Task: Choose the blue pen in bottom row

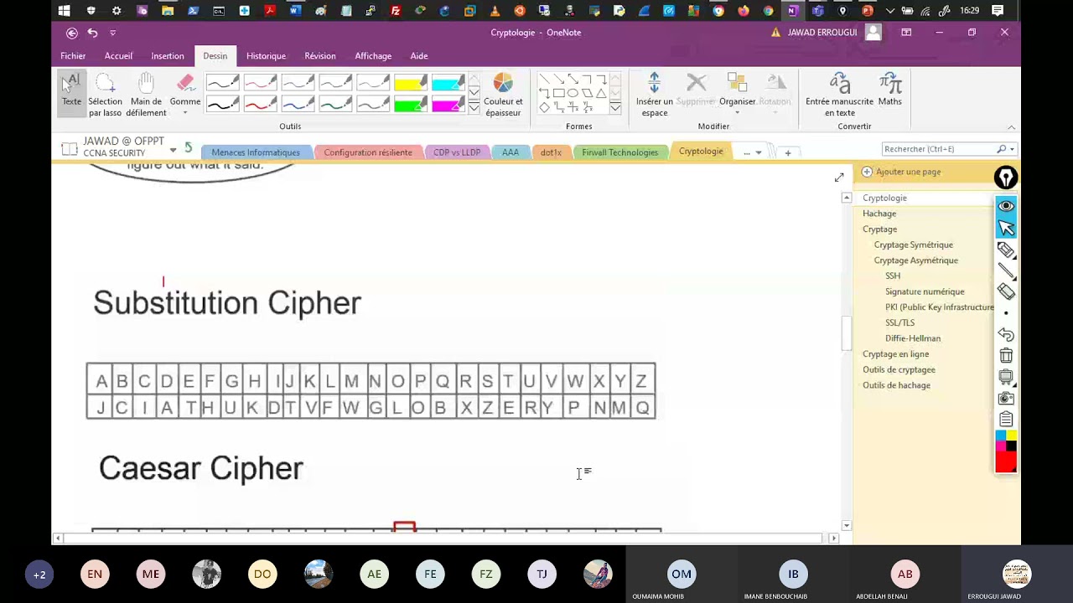Action: click(x=298, y=105)
